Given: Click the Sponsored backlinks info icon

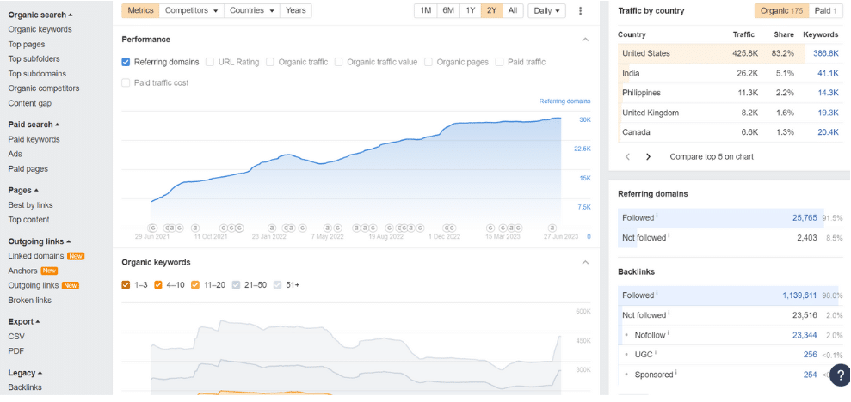Looking at the screenshot, I should (677, 373).
